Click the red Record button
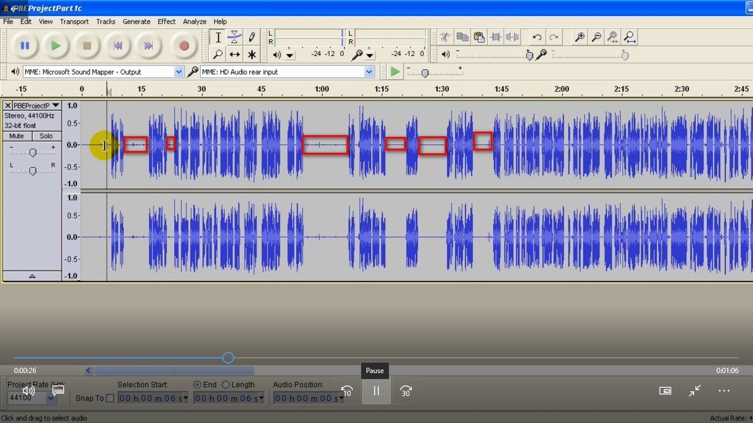 point(184,45)
